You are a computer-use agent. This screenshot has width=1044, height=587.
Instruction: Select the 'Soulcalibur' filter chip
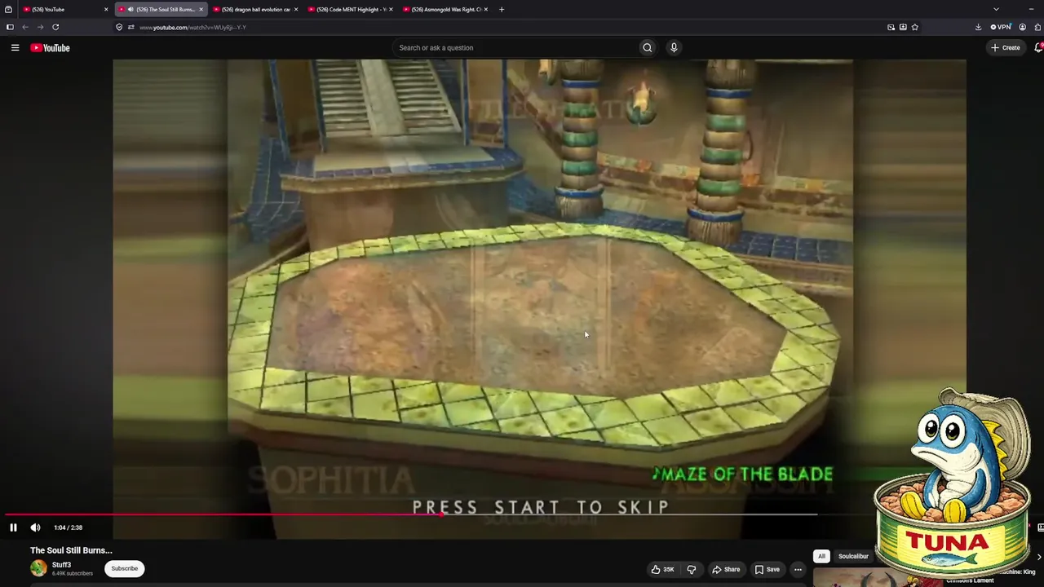pos(853,556)
